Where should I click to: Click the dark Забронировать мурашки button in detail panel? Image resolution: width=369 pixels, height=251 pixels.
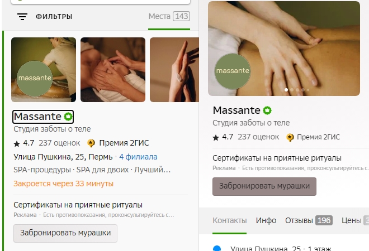point(264,186)
